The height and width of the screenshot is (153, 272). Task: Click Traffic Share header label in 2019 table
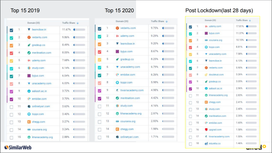[x=69, y=23]
